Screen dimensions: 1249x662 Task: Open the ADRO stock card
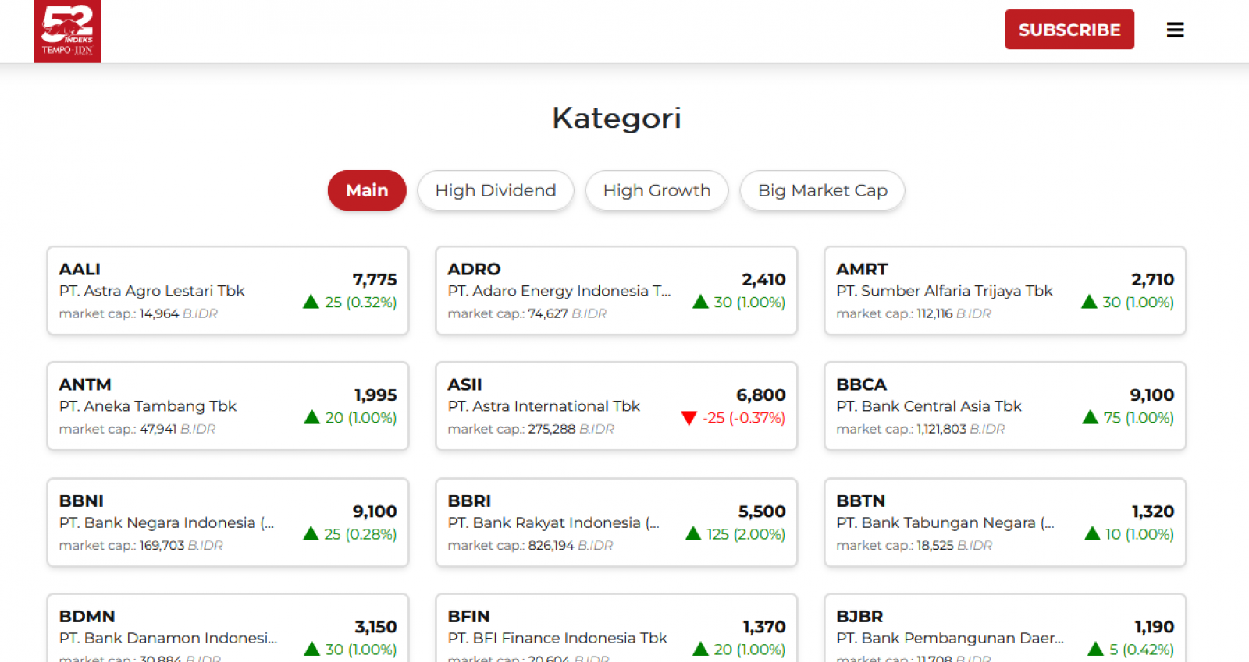(617, 291)
